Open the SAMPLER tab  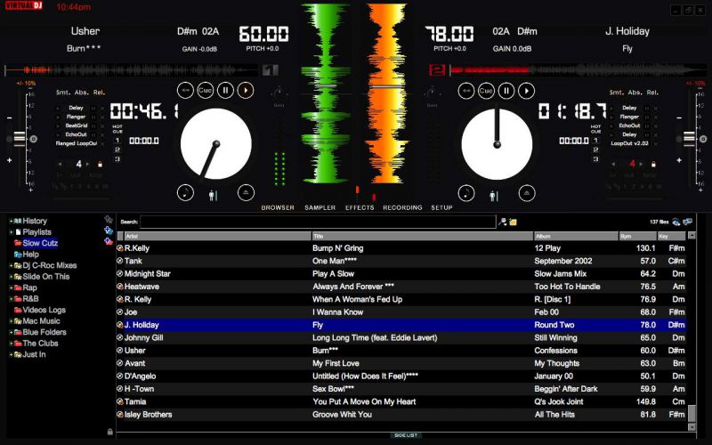[x=320, y=207]
